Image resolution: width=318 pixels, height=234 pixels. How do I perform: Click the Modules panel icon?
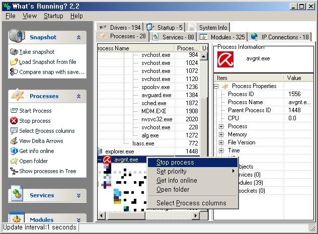pos(17,217)
